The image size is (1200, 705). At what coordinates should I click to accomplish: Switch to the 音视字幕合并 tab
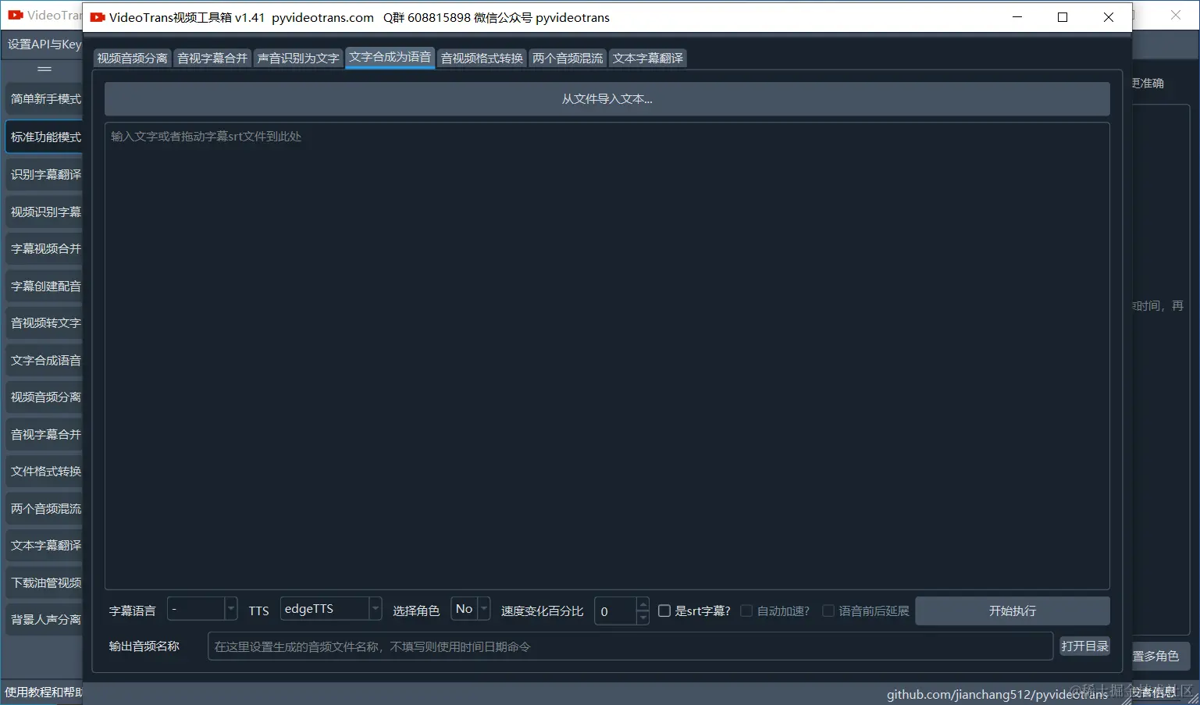(212, 59)
